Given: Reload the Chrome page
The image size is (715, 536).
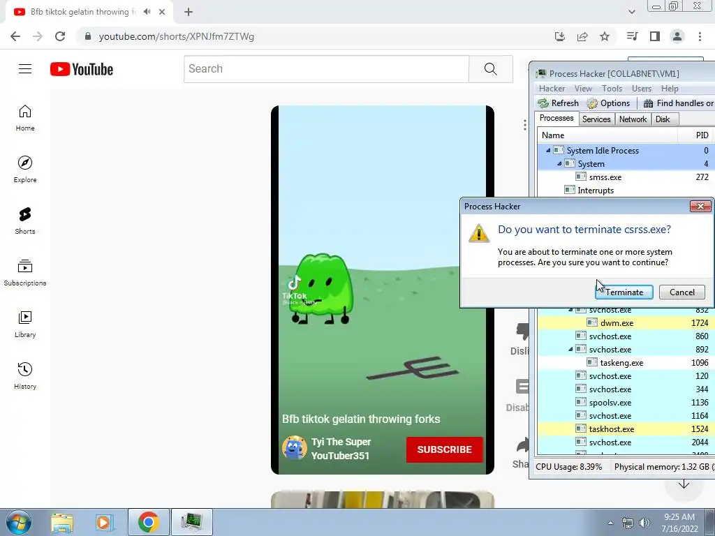Looking at the screenshot, I should (x=60, y=36).
